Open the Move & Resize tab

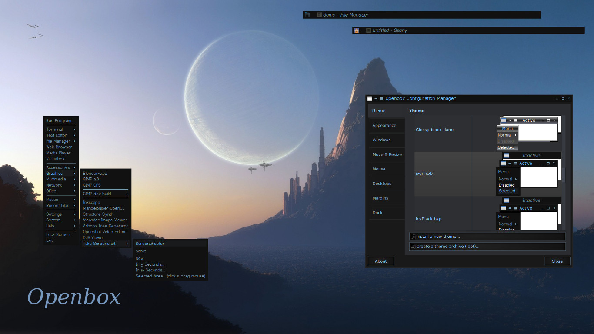[x=387, y=154]
